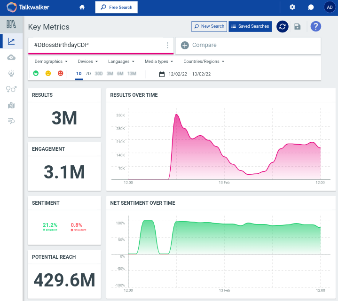338x301 pixels.
Task: Click the NET SENTIMENT OVER TIME heading
Action: [x=142, y=203]
